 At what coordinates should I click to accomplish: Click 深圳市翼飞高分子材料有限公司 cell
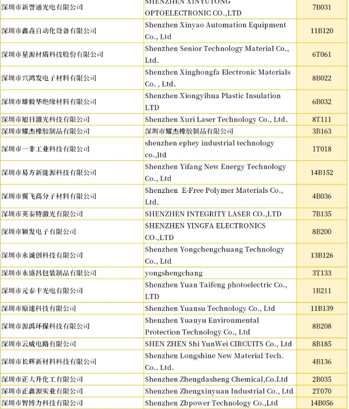pos(49,196)
